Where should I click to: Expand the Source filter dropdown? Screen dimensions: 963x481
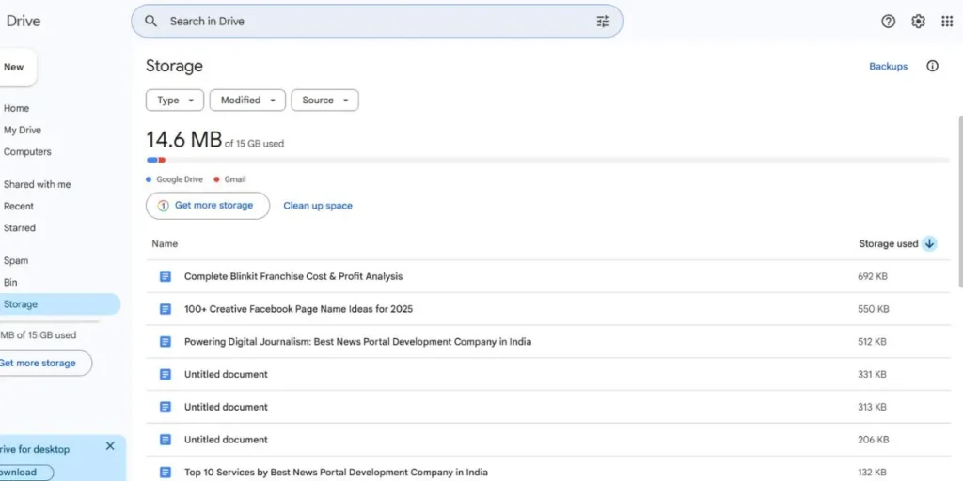pyautogui.click(x=324, y=101)
